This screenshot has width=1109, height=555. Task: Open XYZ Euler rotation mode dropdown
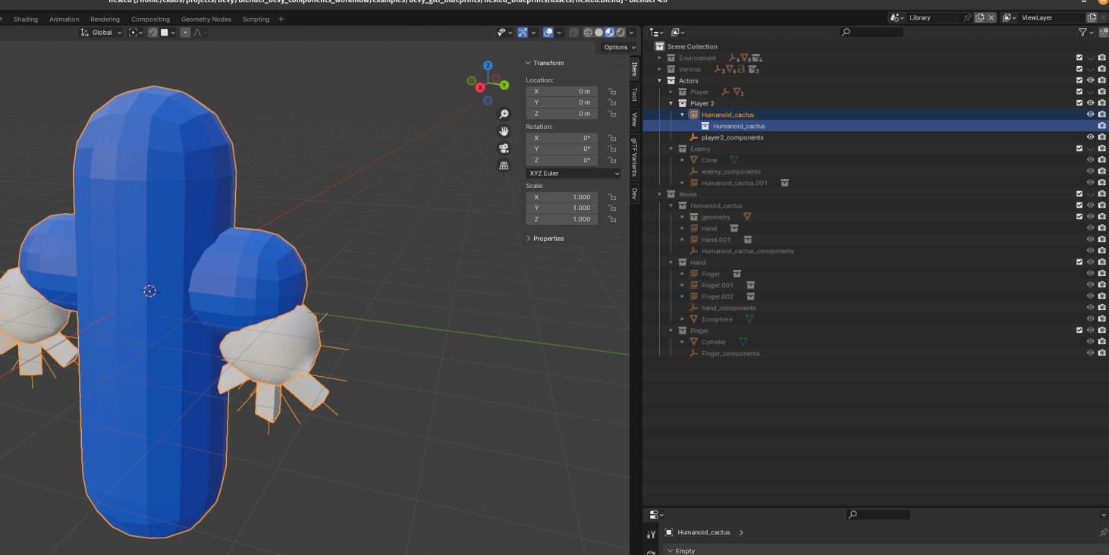[x=573, y=173]
